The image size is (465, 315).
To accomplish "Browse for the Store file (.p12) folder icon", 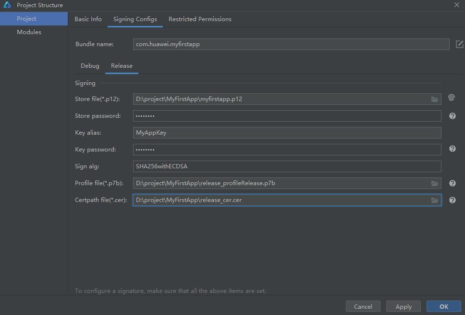I will point(434,100).
